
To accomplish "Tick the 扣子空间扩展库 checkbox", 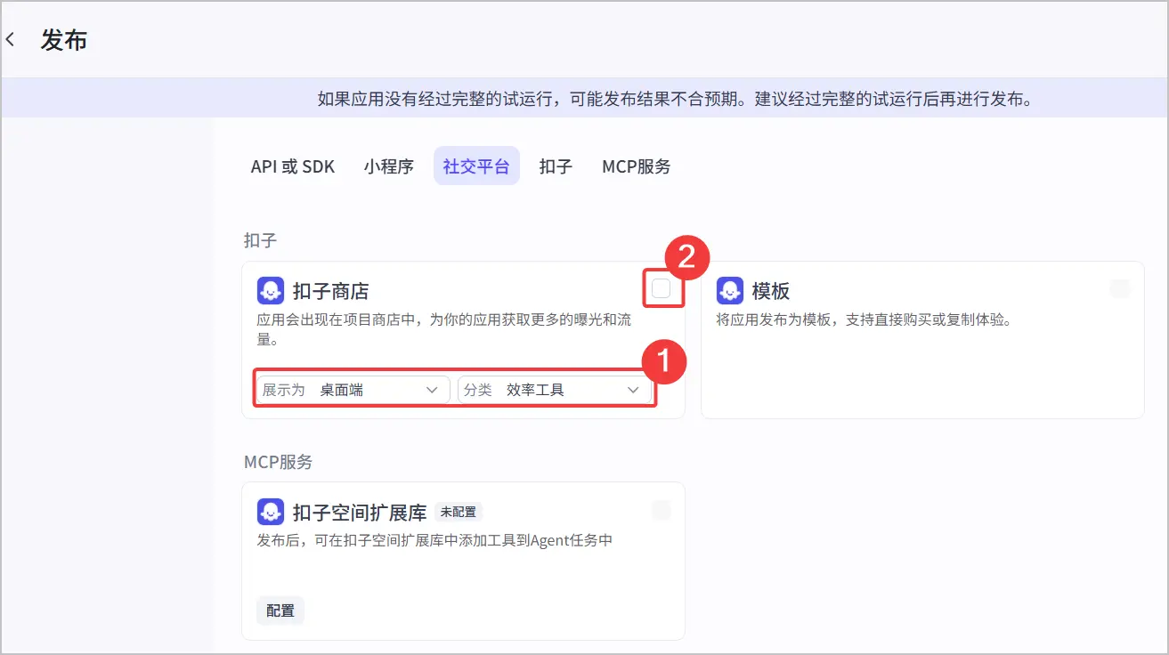I will tap(661, 510).
